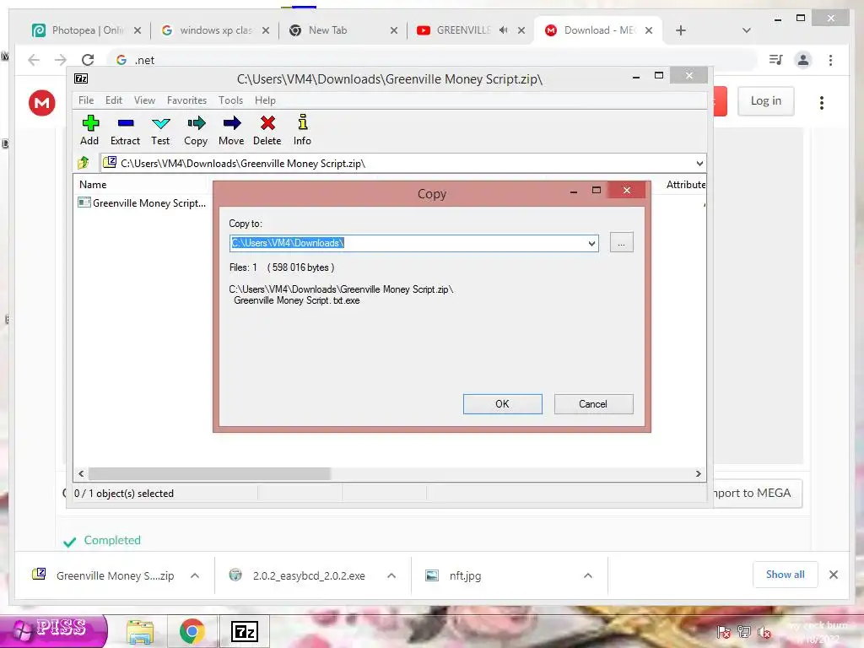The width and height of the screenshot is (864, 648).
Task: Select the Greenville Money Script file row
Action: (142, 202)
